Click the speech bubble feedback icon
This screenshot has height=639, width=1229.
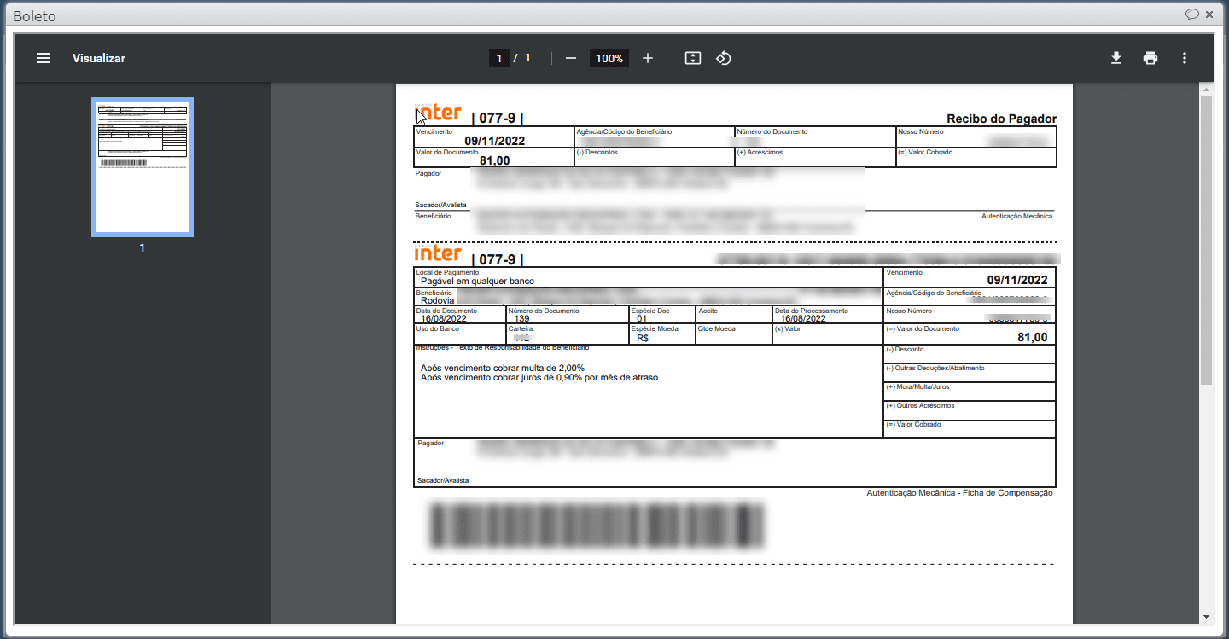tap(1193, 15)
